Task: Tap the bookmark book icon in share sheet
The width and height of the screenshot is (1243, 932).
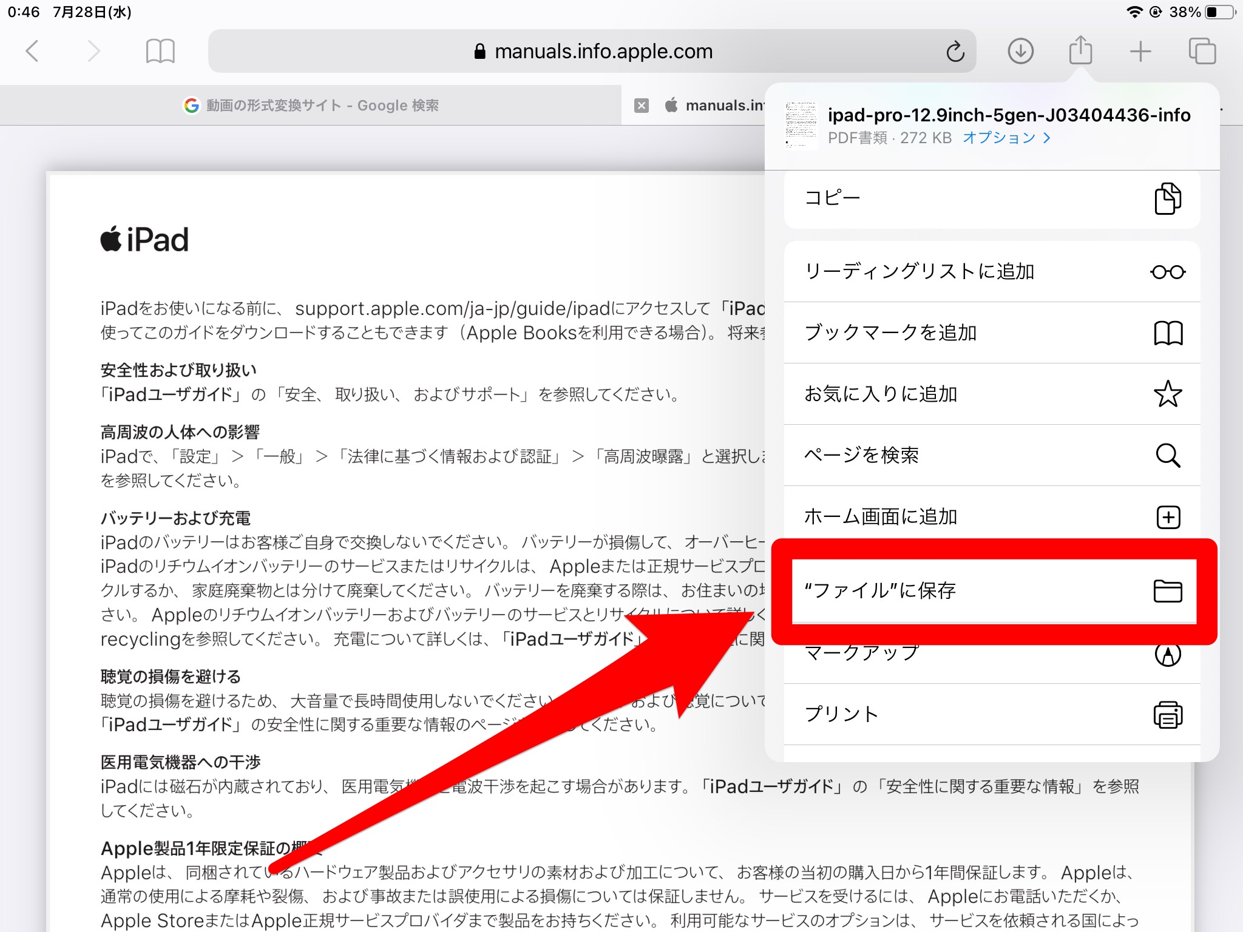Action: point(1168,333)
